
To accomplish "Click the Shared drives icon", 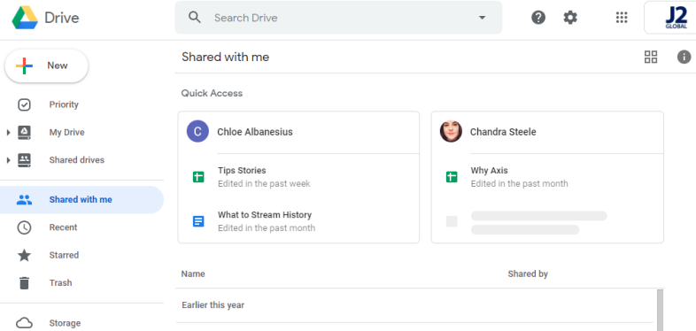I will (24, 159).
